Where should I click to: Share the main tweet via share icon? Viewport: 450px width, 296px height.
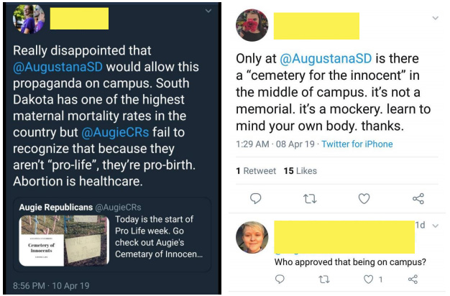point(418,198)
